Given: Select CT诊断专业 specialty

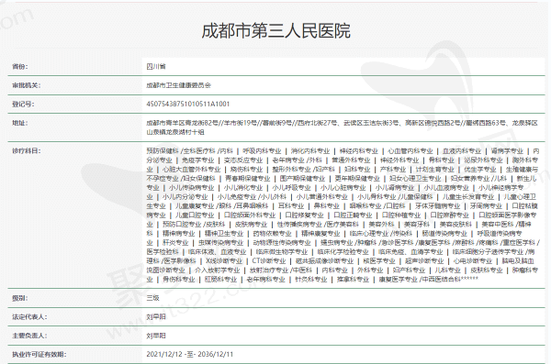Looking at the screenshot, I should click(269, 260).
